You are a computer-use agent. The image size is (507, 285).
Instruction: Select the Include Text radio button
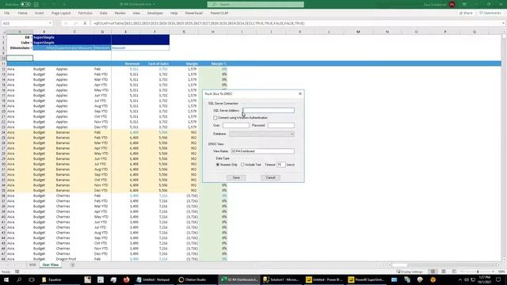point(242,165)
